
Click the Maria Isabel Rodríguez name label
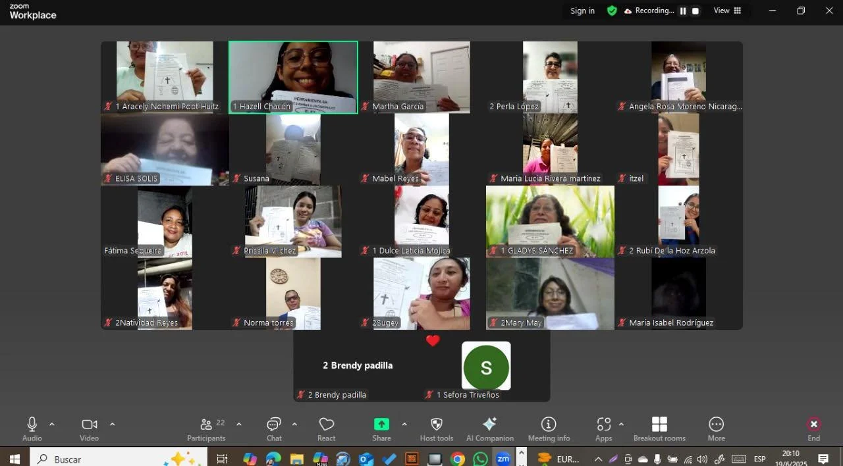click(671, 323)
